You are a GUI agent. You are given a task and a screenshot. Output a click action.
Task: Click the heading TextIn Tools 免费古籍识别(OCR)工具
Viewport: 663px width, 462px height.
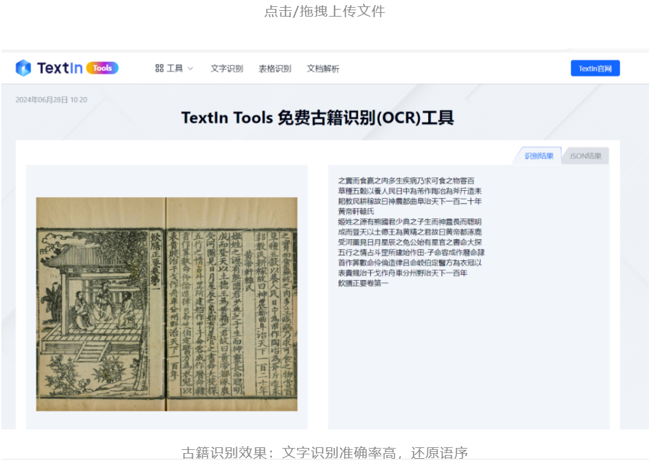(x=318, y=117)
